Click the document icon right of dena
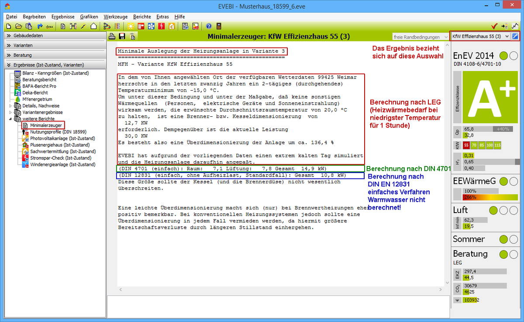The image size is (524, 322). 63,26
